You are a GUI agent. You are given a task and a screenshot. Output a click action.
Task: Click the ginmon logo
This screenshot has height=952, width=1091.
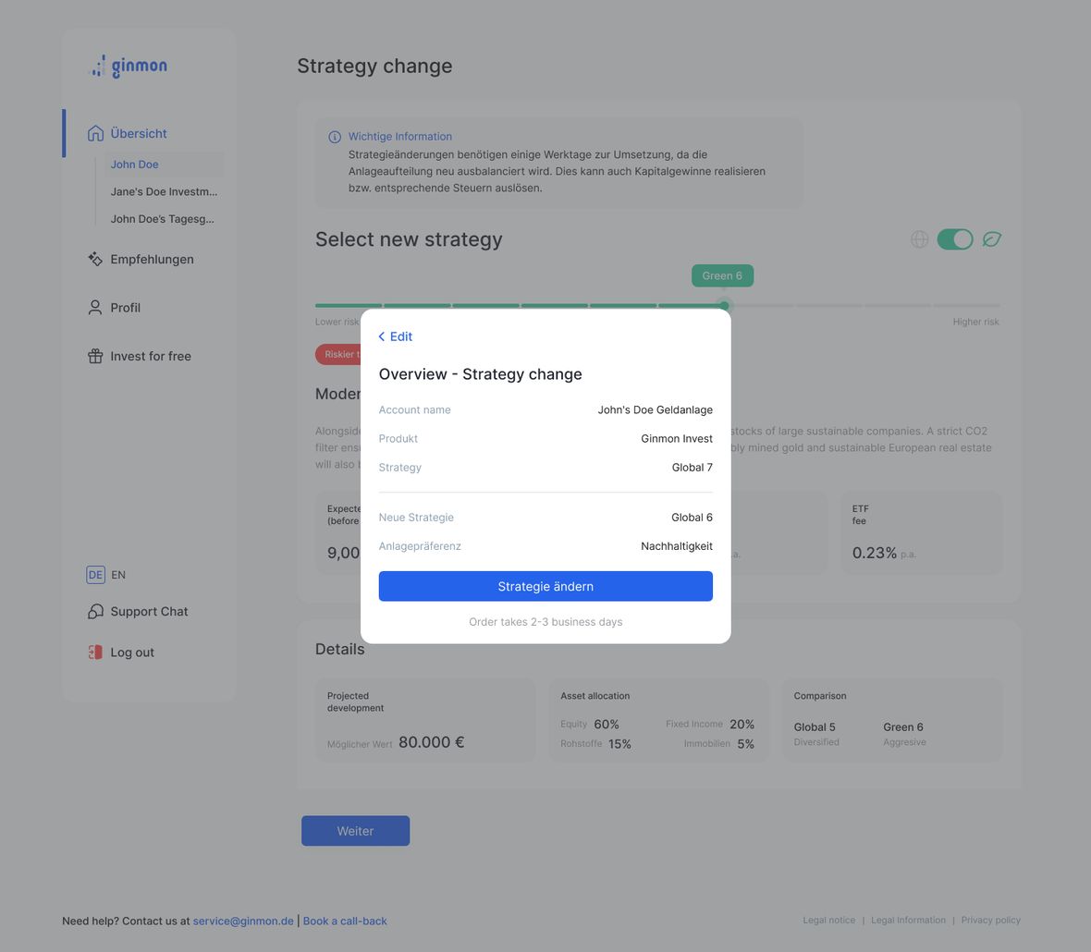129,66
